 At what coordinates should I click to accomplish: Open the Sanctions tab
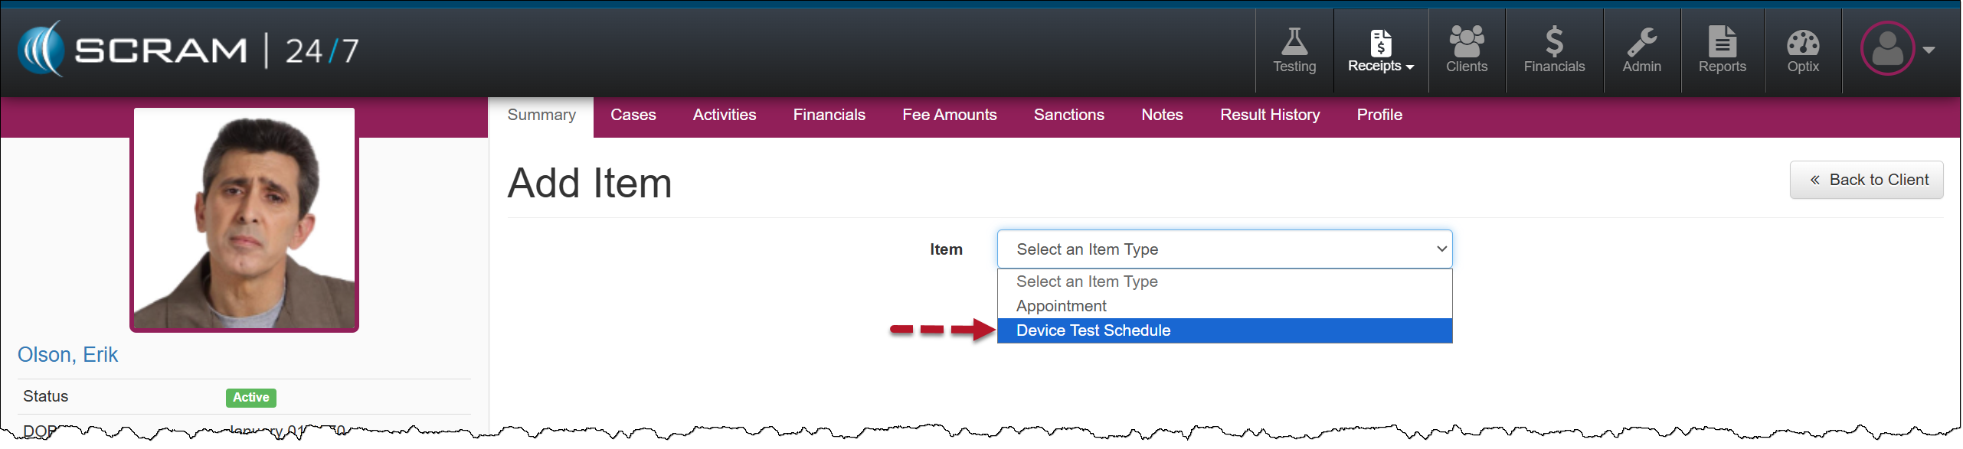pos(1068,115)
